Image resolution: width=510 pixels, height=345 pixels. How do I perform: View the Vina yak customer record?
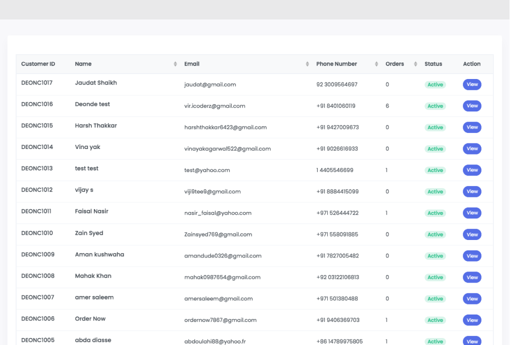tap(472, 148)
